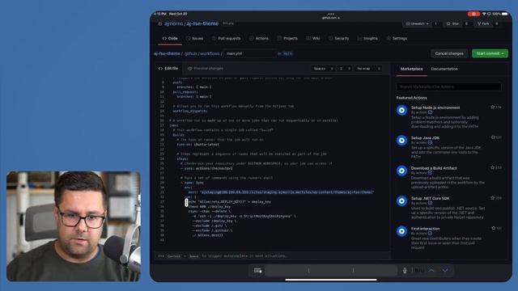Click the 'runs-on: ubuntu-latest' code line
The width and height of the screenshot is (518, 291).
pyautogui.click(x=197, y=144)
